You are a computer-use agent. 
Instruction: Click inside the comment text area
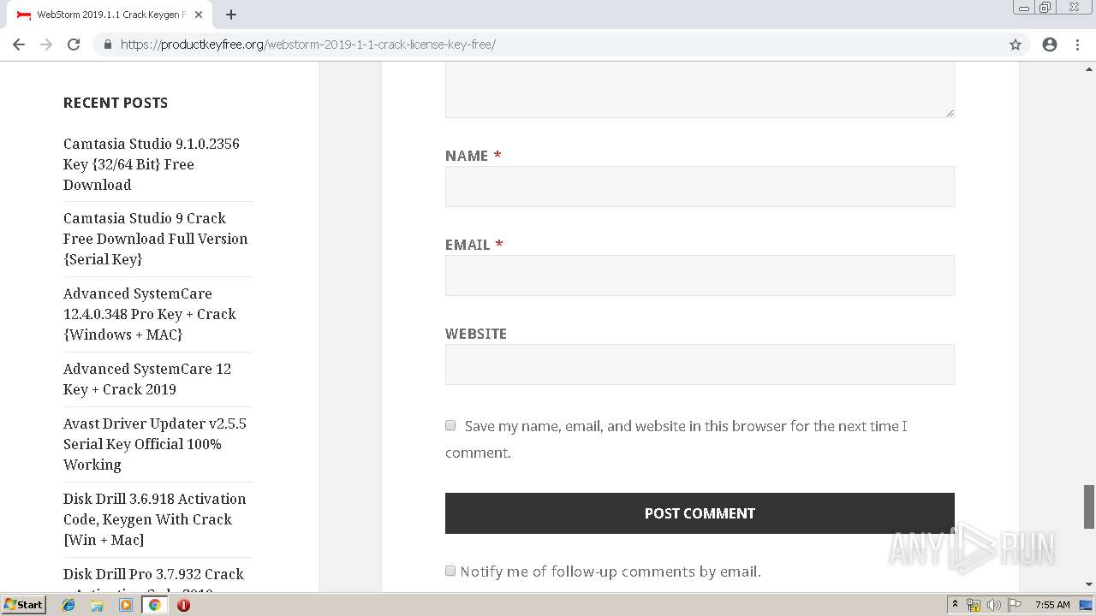pyautogui.click(x=700, y=90)
